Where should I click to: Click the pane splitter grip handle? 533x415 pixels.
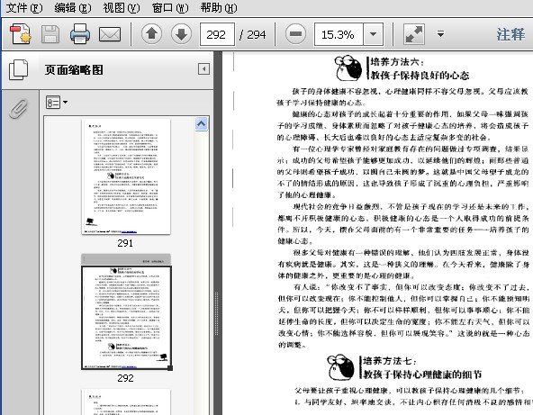click(216, 313)
